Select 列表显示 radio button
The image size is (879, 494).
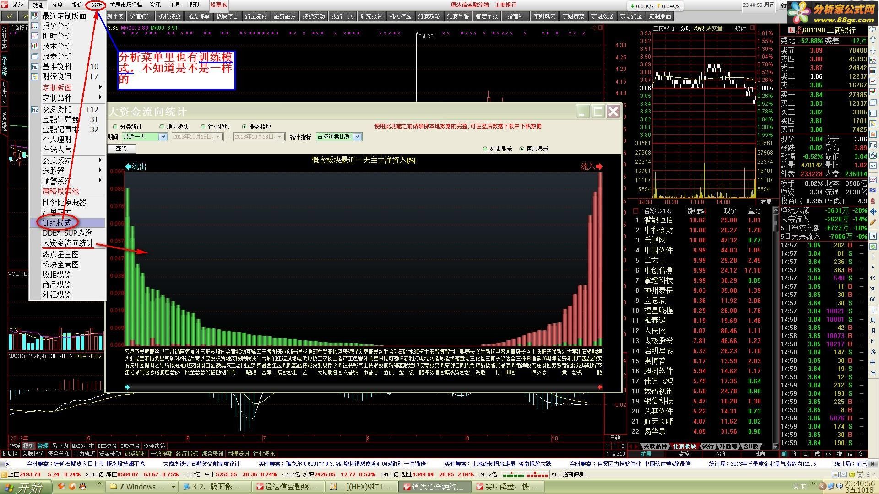click(x=485, y=149)
